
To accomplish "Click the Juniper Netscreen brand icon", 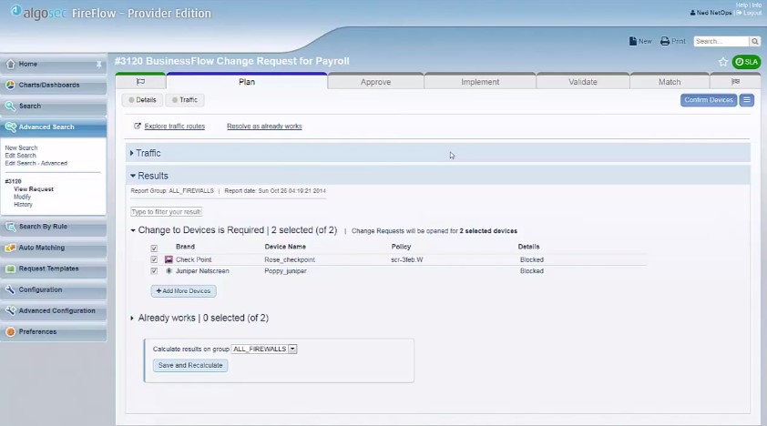I will [169, 270].
